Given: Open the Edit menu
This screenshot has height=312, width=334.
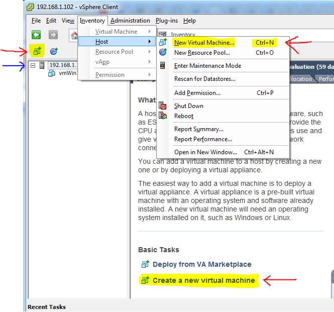Looking at the screenshot, I should point(51,21).
